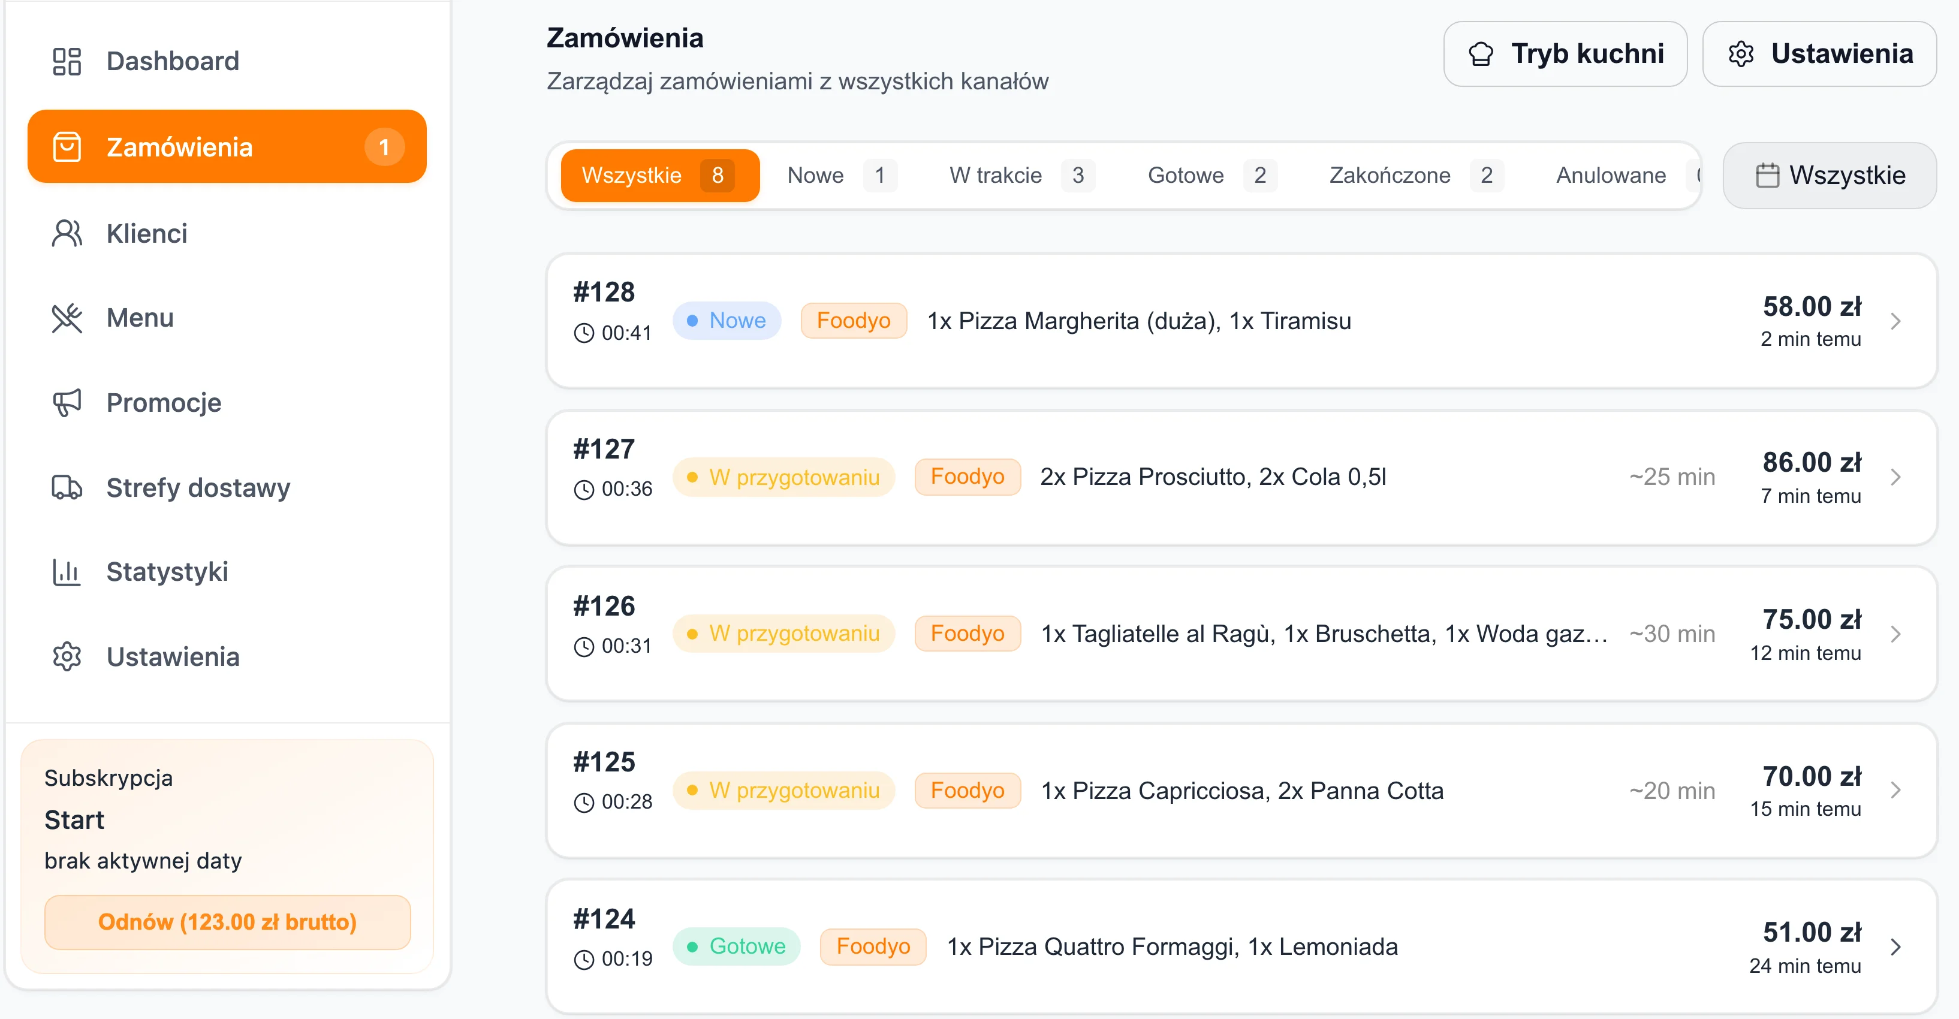Switch to the Nowe tab

point(842,176)
